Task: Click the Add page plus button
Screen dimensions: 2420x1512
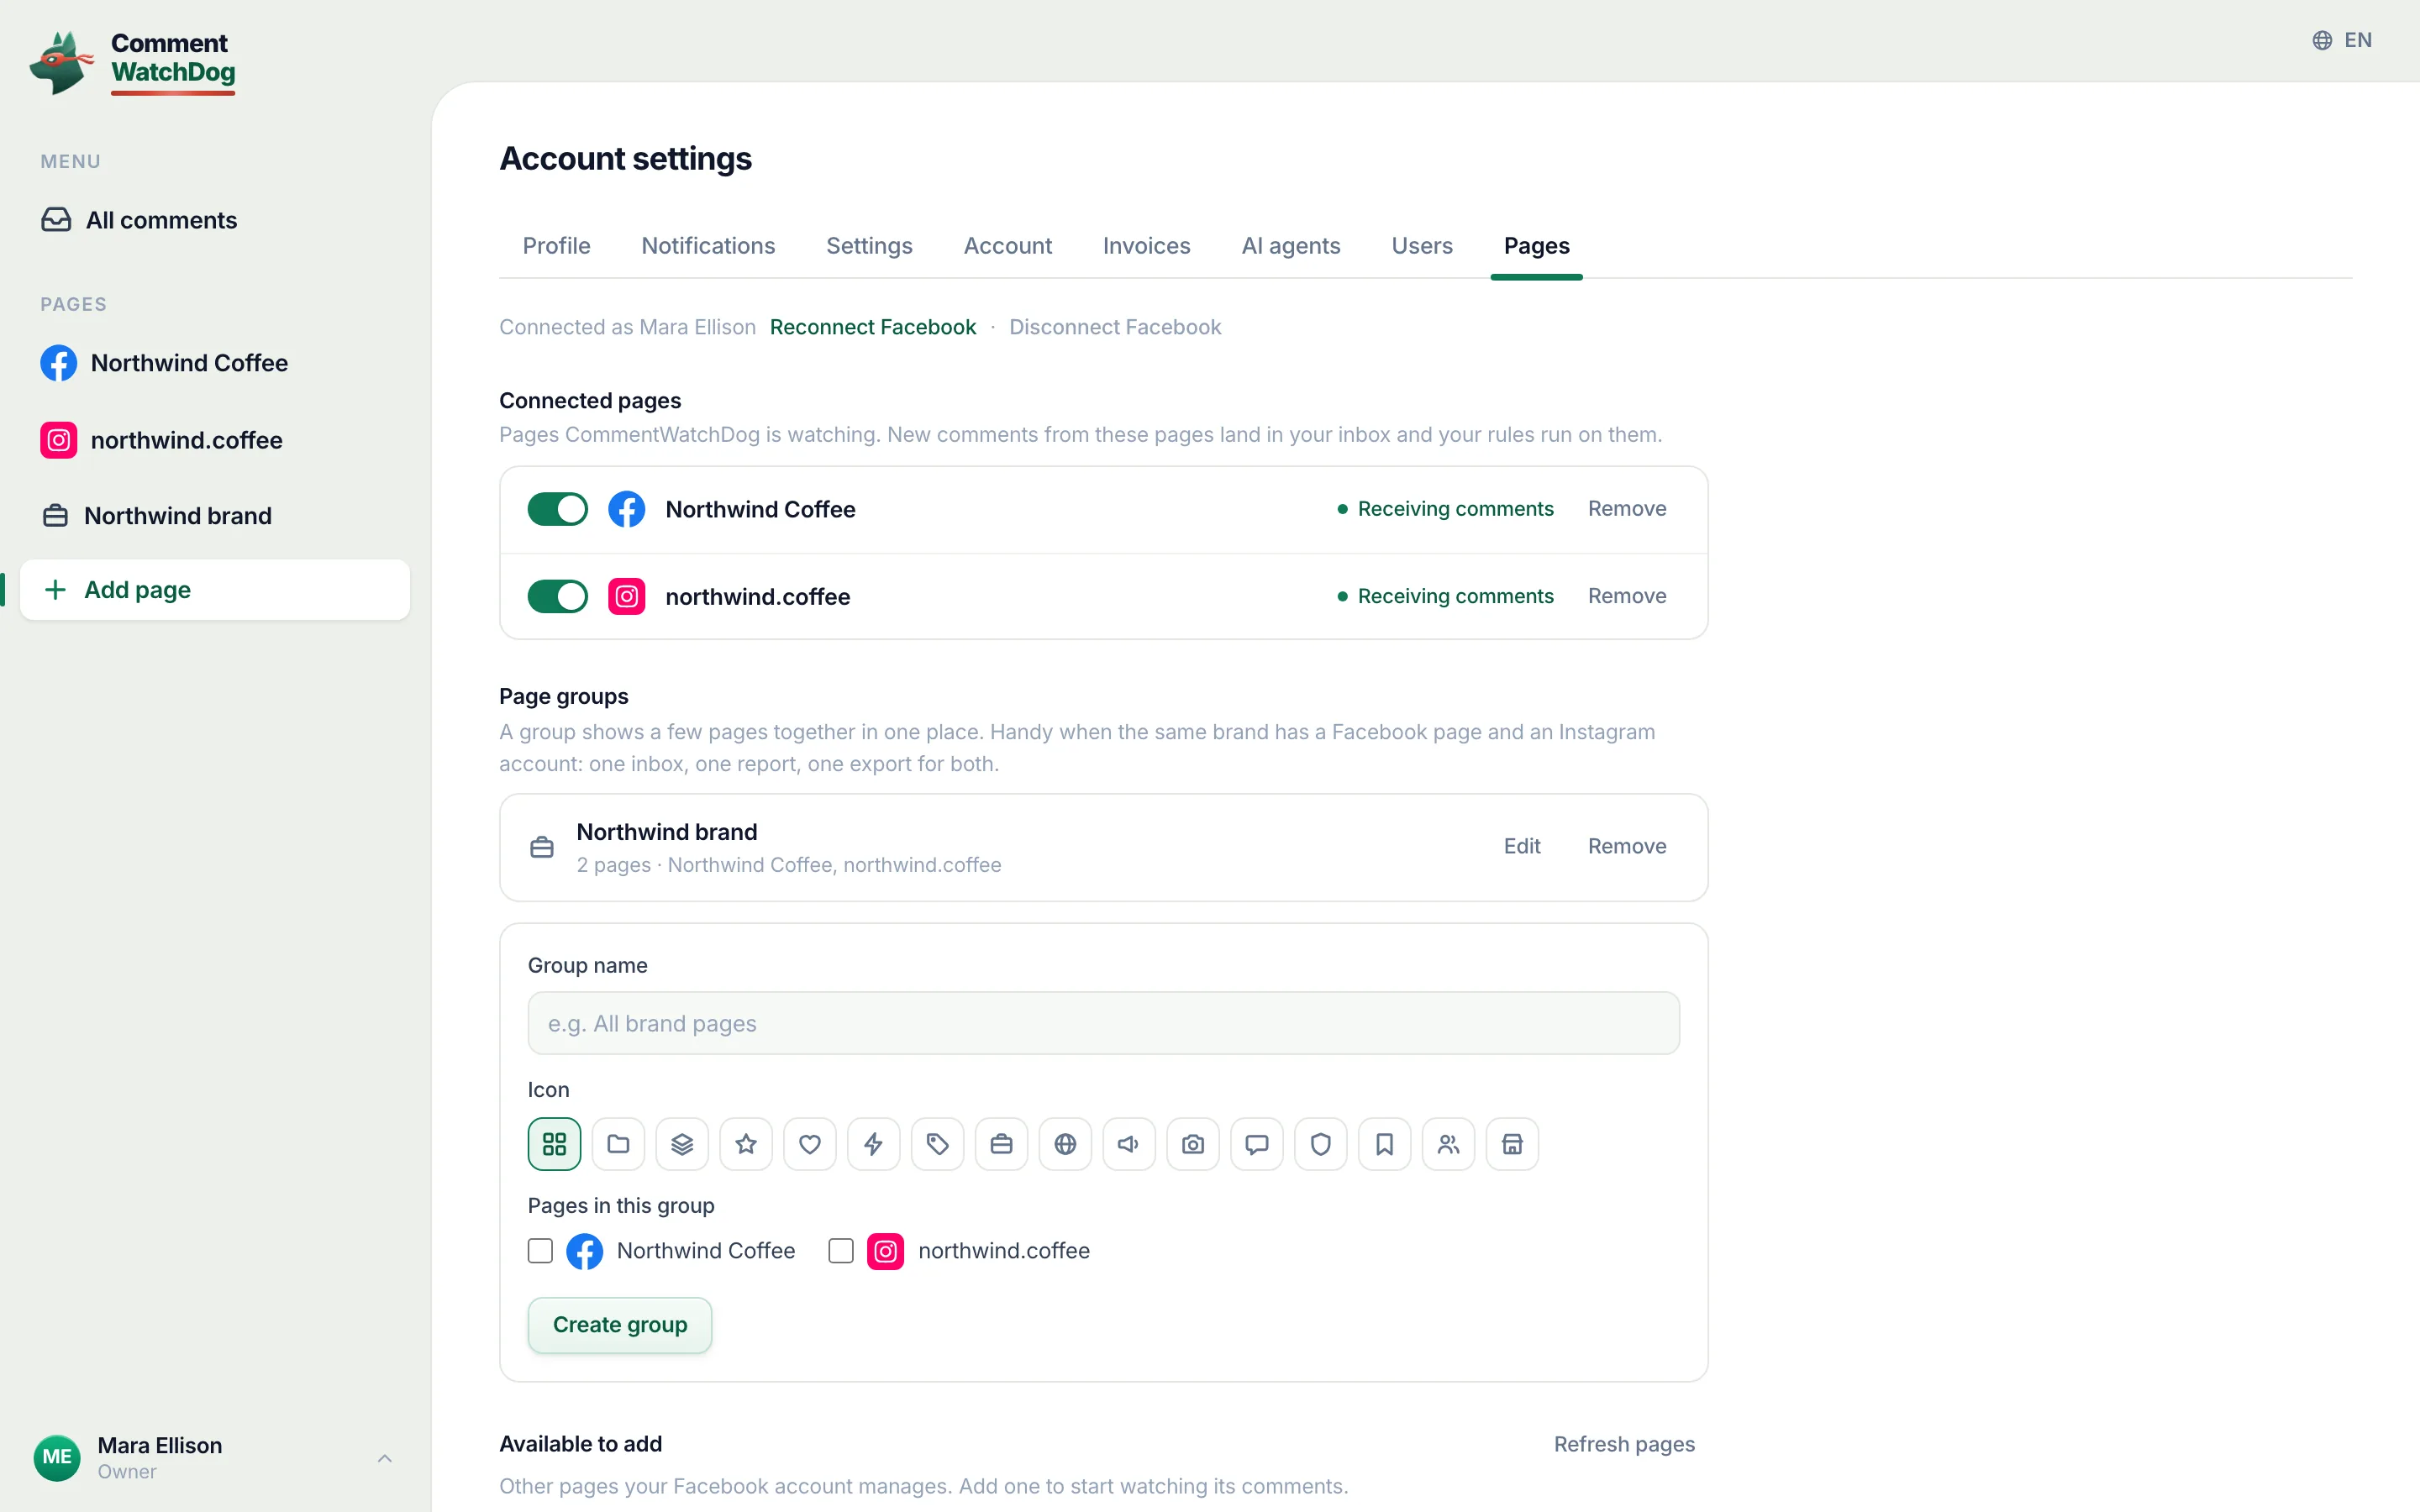Action: [x=215, y=590]
